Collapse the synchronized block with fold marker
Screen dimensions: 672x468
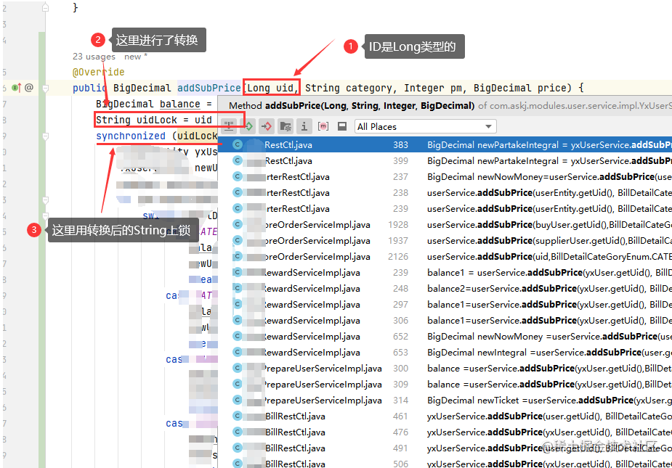tap(46, 136)
